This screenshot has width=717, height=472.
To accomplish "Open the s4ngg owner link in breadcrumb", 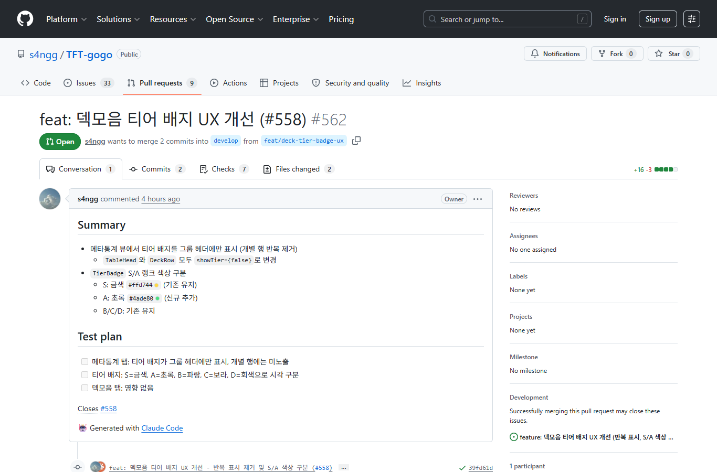I will click(44, 55).
